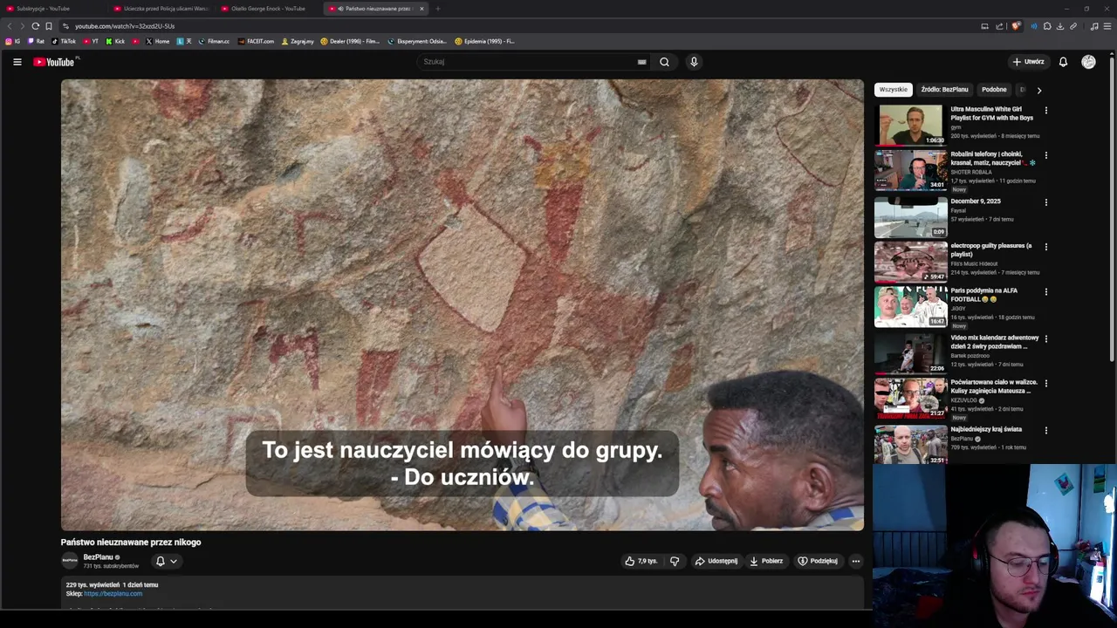Open the FACEIT.com bookmark
1117x628 pixels.
(x=256, y=41)
